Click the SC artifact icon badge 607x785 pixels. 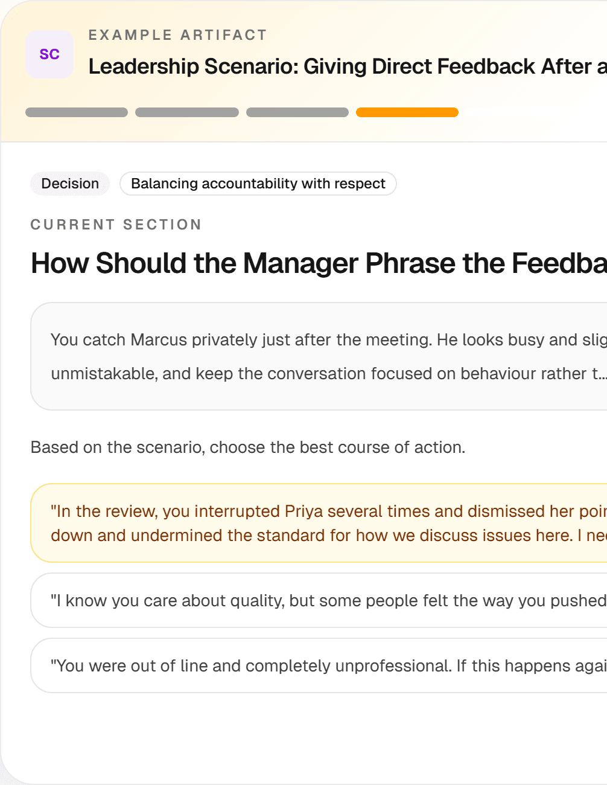(x=49, y=54)
